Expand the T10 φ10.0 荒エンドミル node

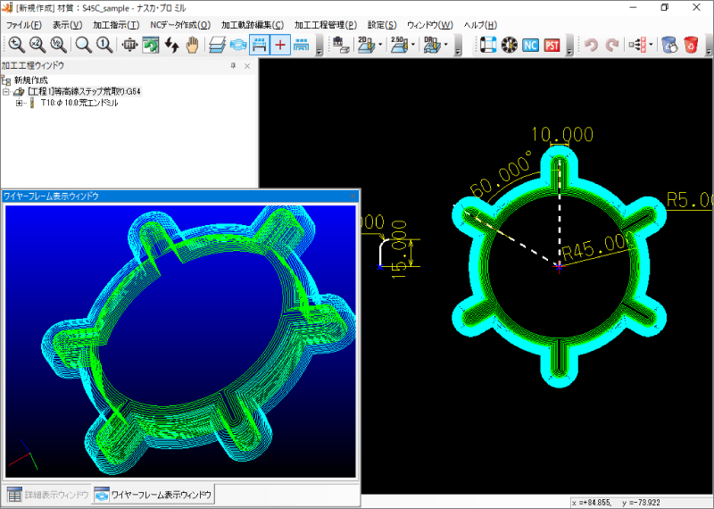[19, 103]
